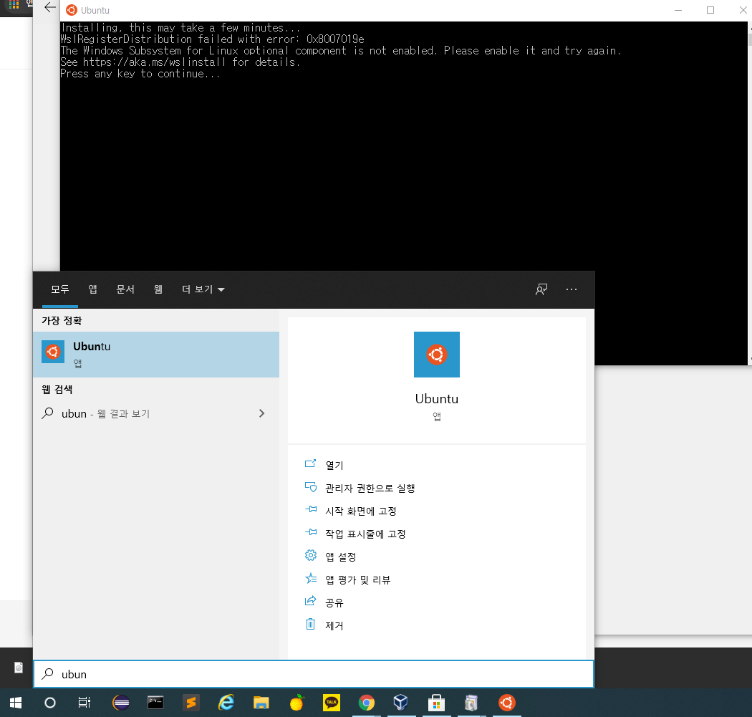This screenshot has height=717, width=752.
Task: Click the ubun search input field
Action: (x=314, y=674)
